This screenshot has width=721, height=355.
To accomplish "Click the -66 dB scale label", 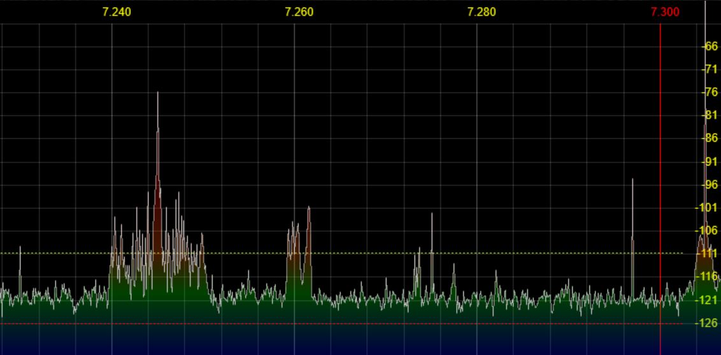I will [710, 46].
